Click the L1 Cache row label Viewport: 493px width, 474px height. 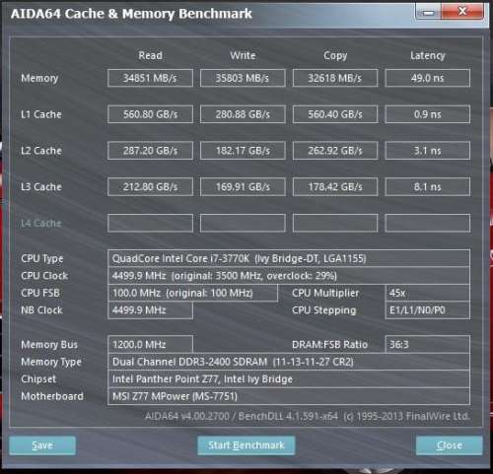(x=41, y=114)
